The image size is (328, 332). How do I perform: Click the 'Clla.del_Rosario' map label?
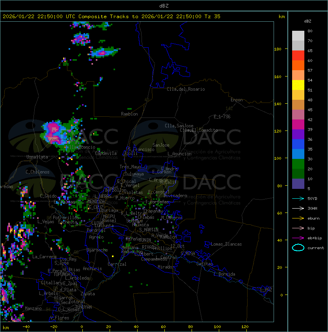(186, 89)
